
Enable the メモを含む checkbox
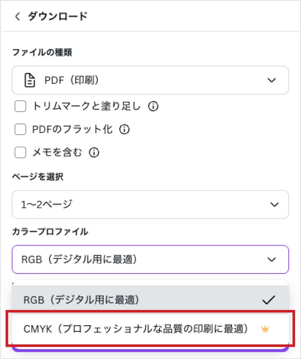20,152
